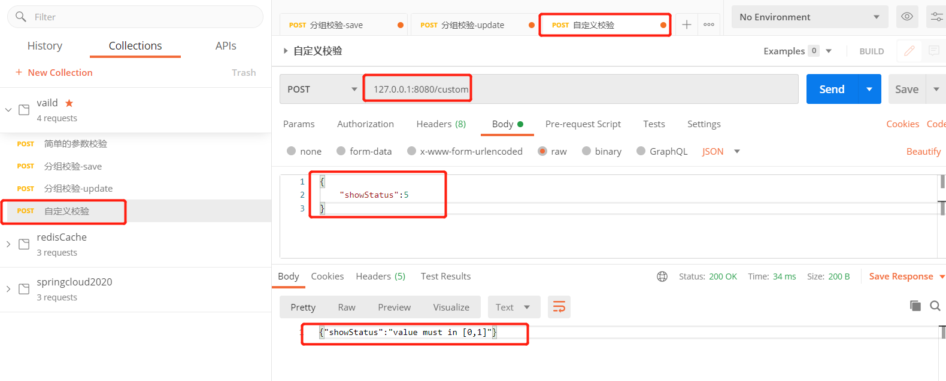Click the Trash link in sidebar

(244, 72)
